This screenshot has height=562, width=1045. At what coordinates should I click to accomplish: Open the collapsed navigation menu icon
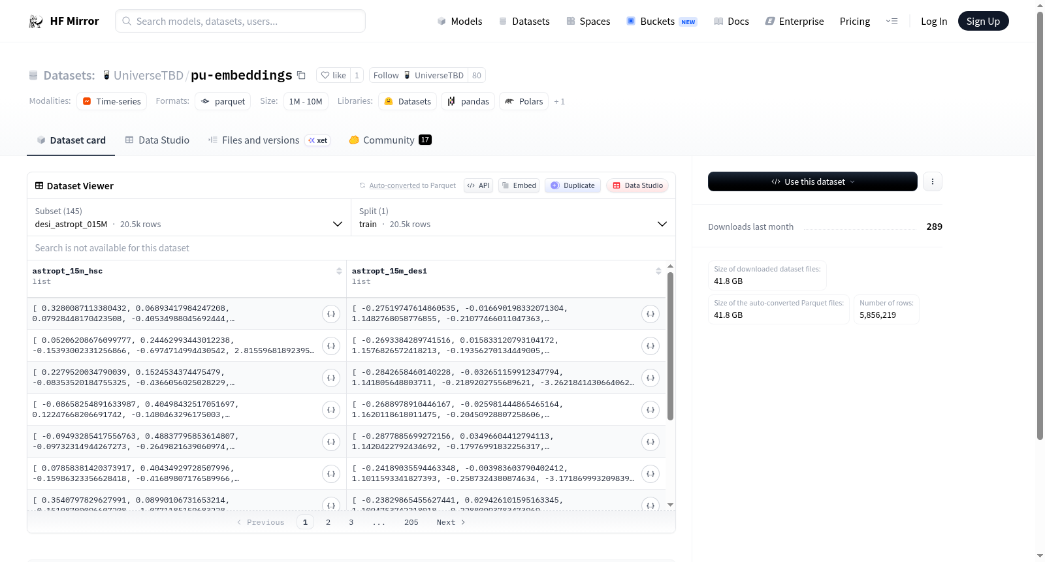coord(892,21)
